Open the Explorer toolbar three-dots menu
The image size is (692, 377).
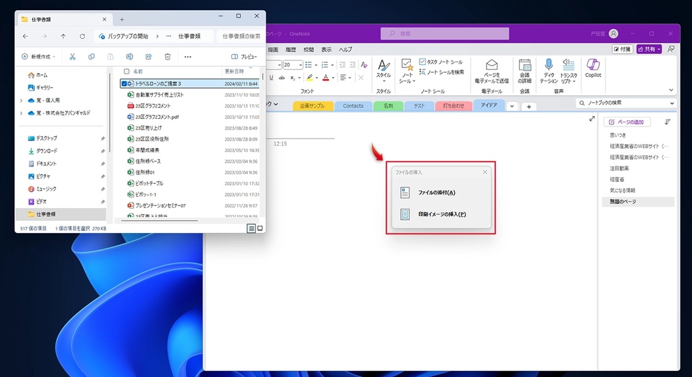pyautogui.click(x=188, y=57)
